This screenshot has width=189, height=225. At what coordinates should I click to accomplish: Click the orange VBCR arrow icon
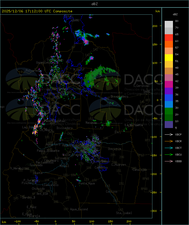pos(169,141)
